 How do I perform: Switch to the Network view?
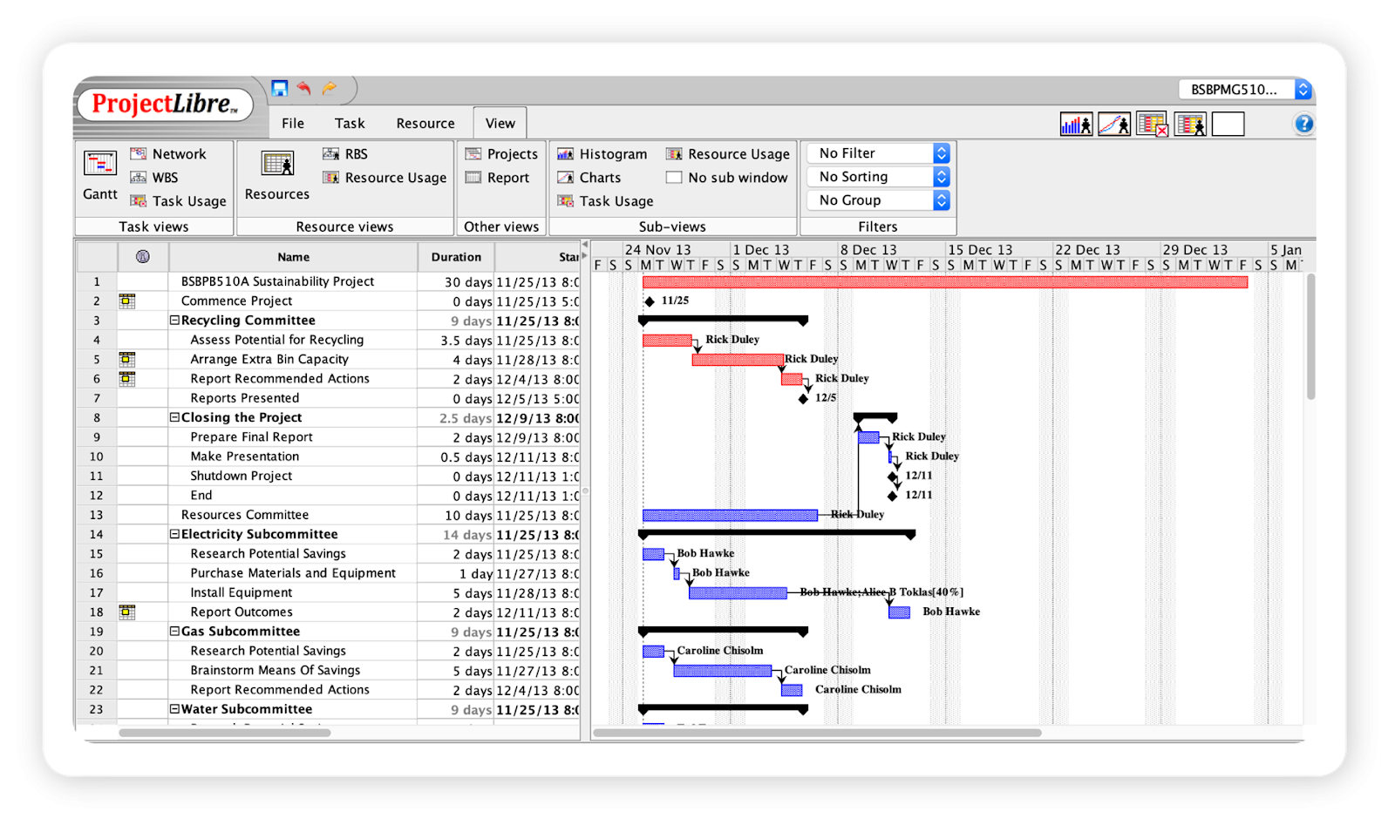178,153
